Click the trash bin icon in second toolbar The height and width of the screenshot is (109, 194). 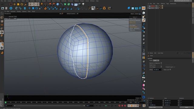coord(25,8)
